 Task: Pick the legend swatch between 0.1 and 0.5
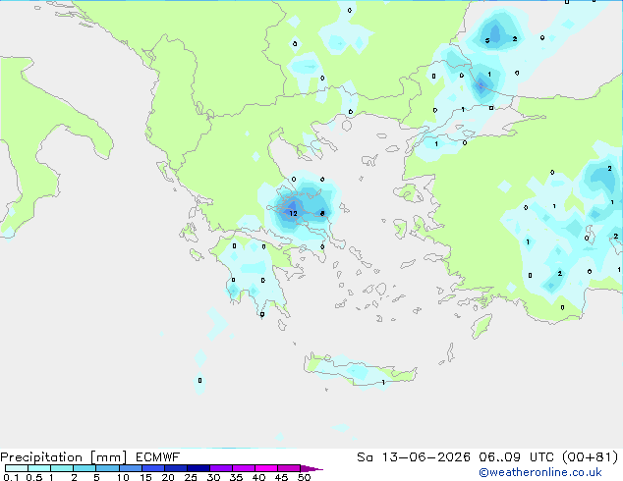coord(17,468)
